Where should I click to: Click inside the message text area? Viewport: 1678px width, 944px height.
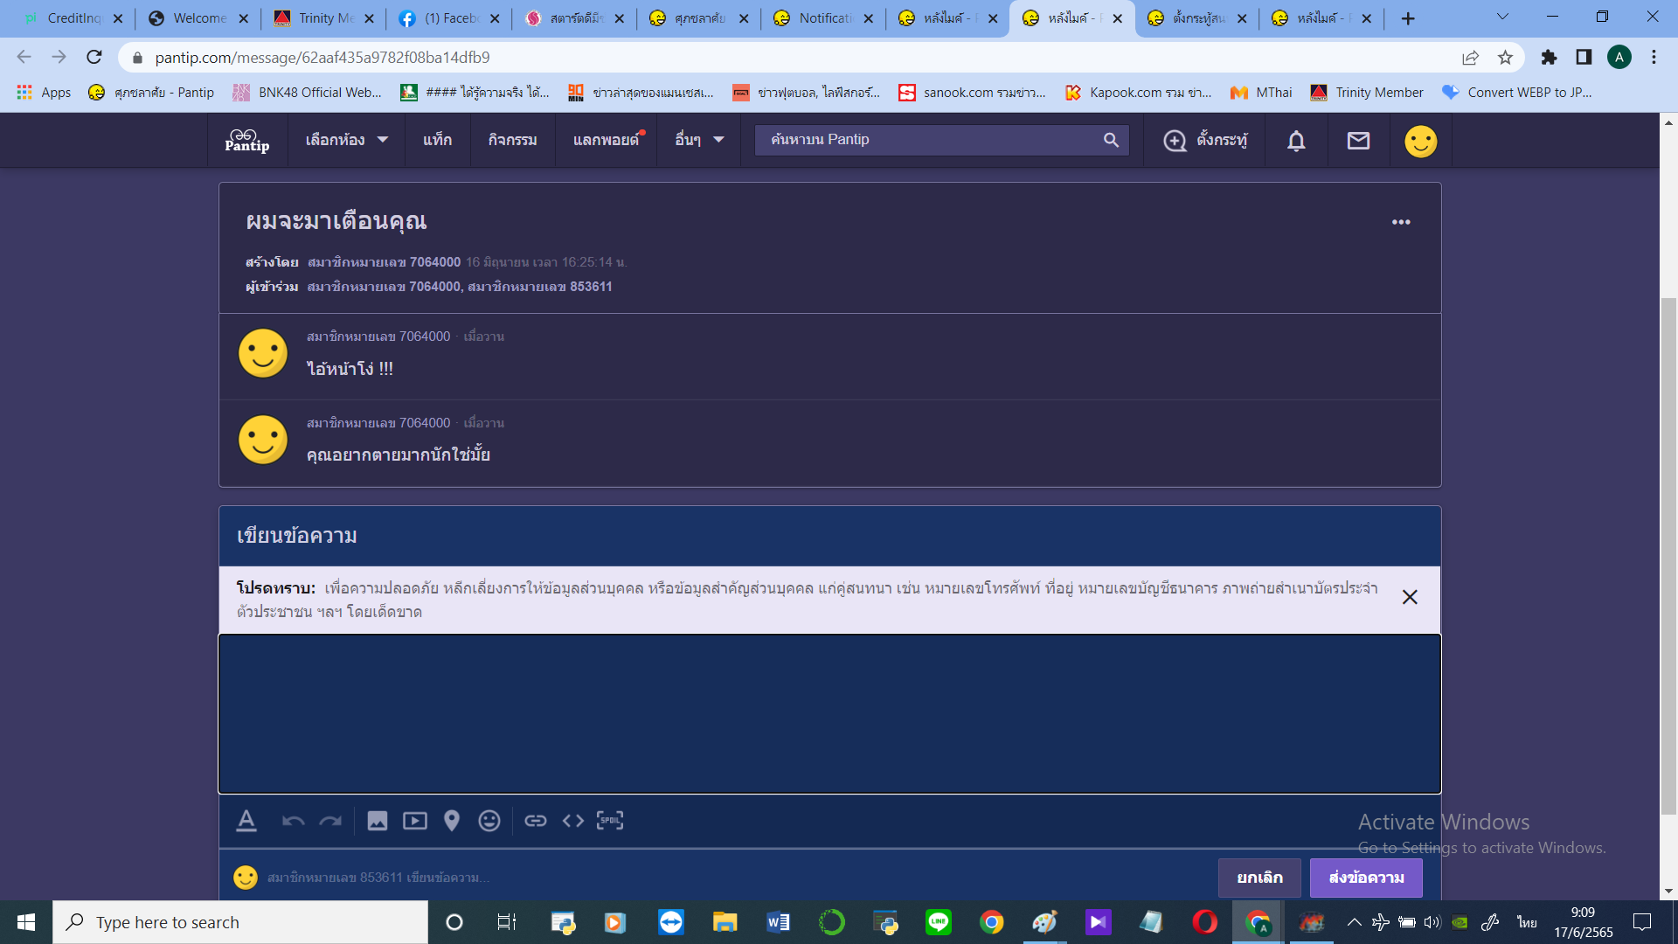(x=829, y=713)
